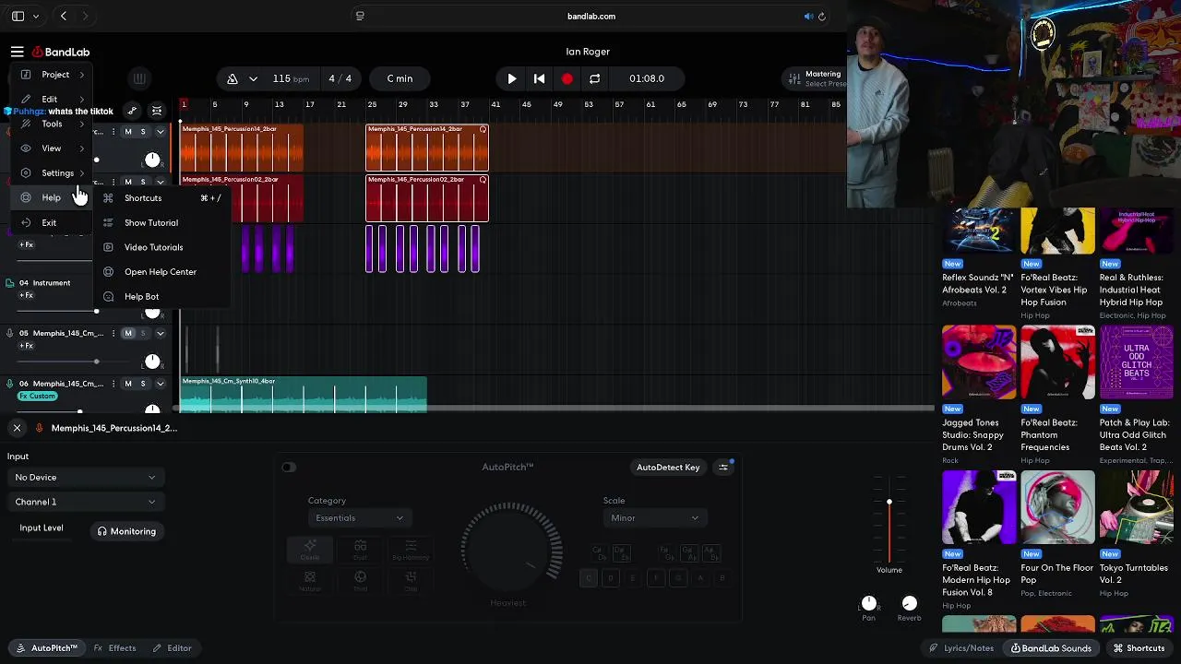Mute track 05 Memphis_145_Cm
Viewport: 1181px width, 664px height.
(x=128, y=333)
